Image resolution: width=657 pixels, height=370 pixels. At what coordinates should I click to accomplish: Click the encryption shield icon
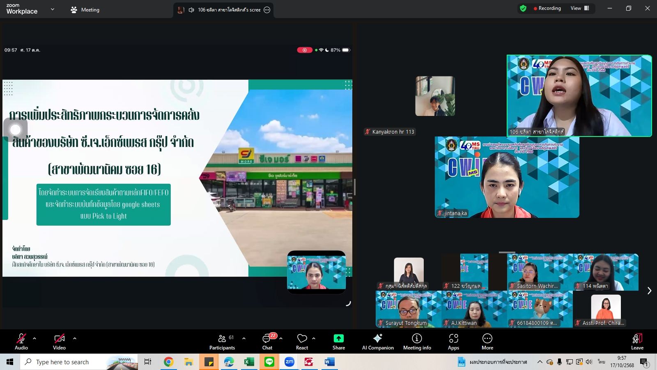(523, 8)
